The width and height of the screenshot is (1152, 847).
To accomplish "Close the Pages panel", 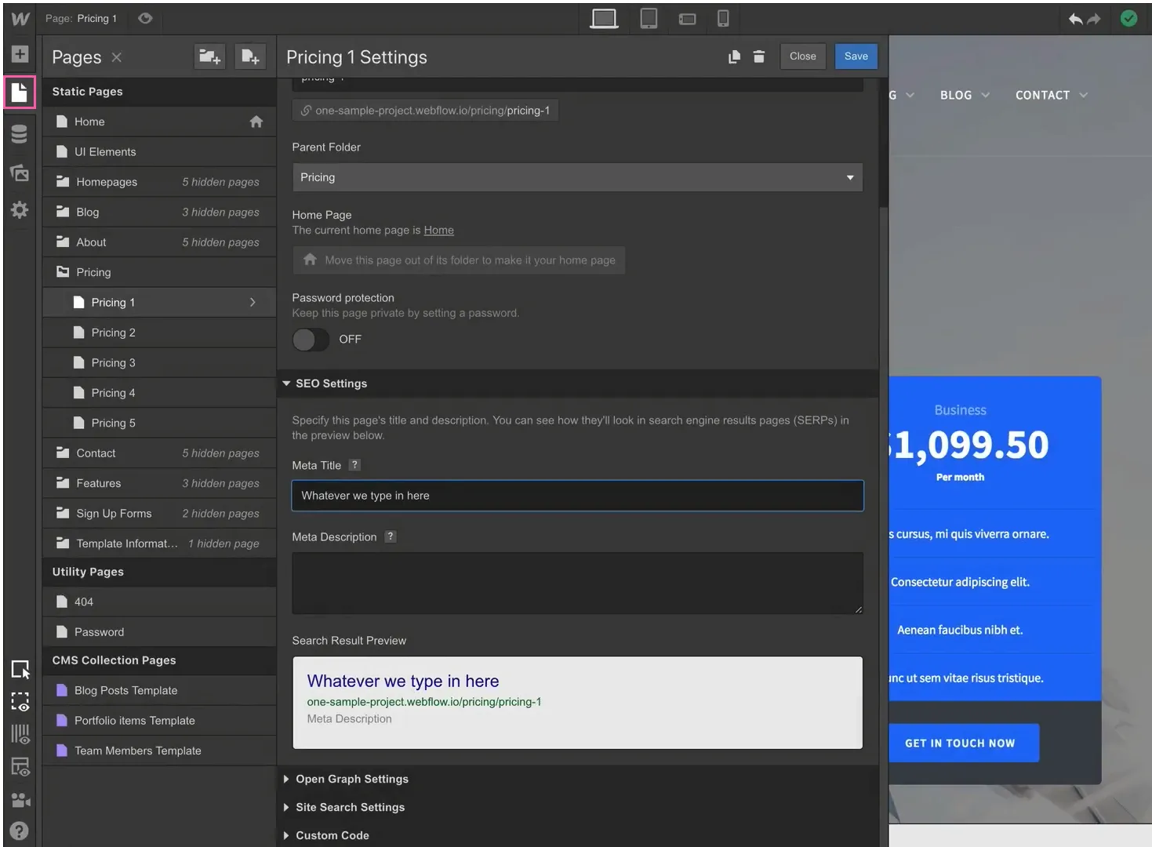I will point(116,57).
